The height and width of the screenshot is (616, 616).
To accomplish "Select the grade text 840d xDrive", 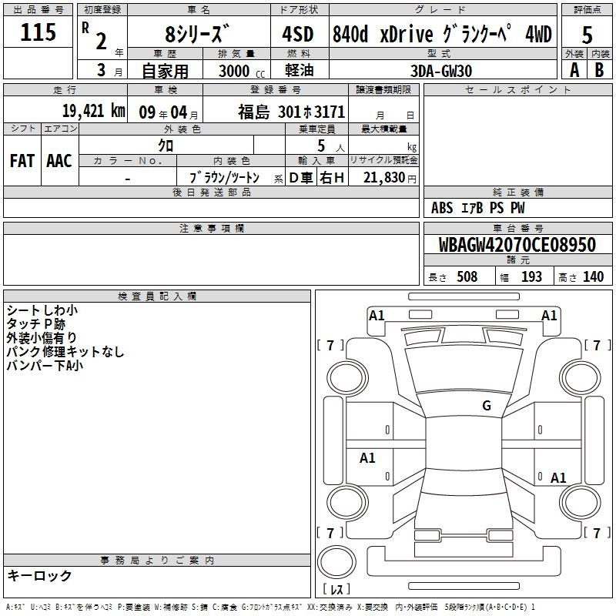I will pos(383,34).
